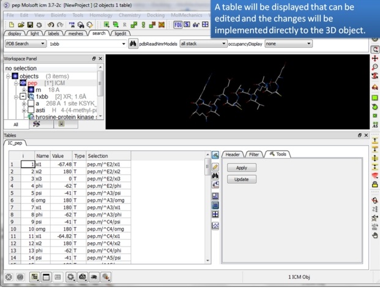Open the all stack dropdown
Viewport: 380px width, 290px height.
pos(203,43)
